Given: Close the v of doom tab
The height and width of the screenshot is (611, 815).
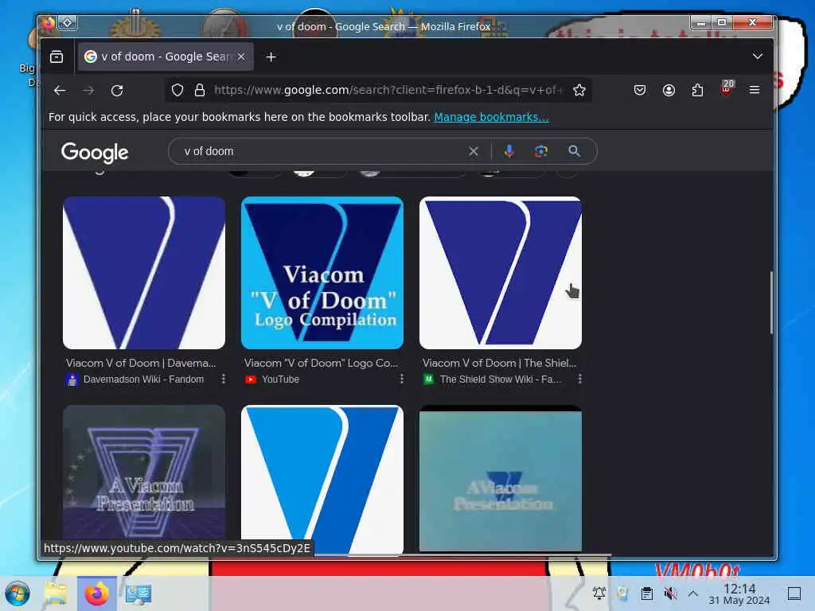Looking at the screenshot, I should tap(241, 56).
